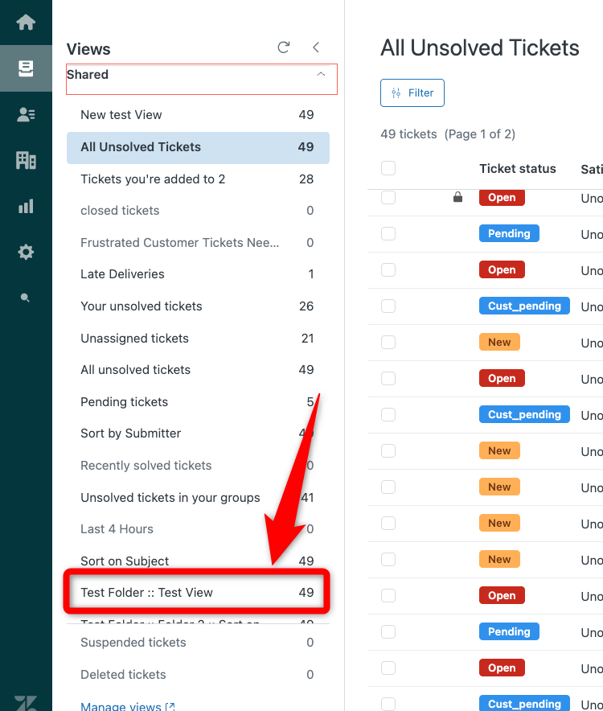Image resolution: width=603 pixels, height=711 pixels.
Task: Open the Filter options
Action: click(x=412, y=92)
